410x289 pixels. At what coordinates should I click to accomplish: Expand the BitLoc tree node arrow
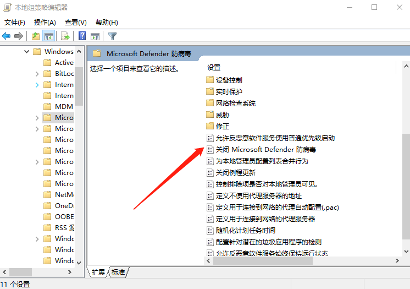[x=37, y=74]
